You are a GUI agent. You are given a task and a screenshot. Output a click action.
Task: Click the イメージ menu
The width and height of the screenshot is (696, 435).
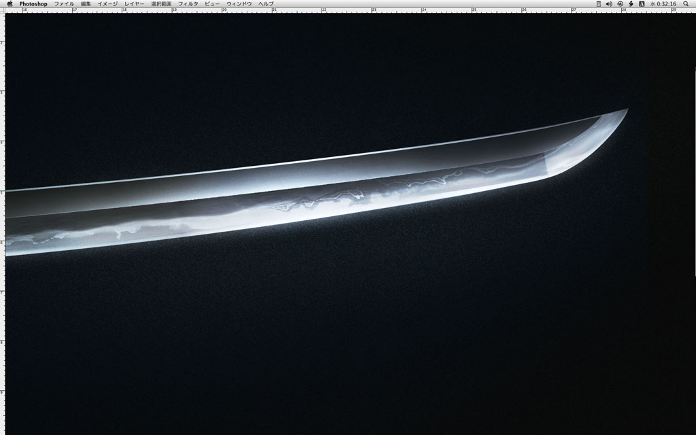pyautogui.click(x=107, y=3)
